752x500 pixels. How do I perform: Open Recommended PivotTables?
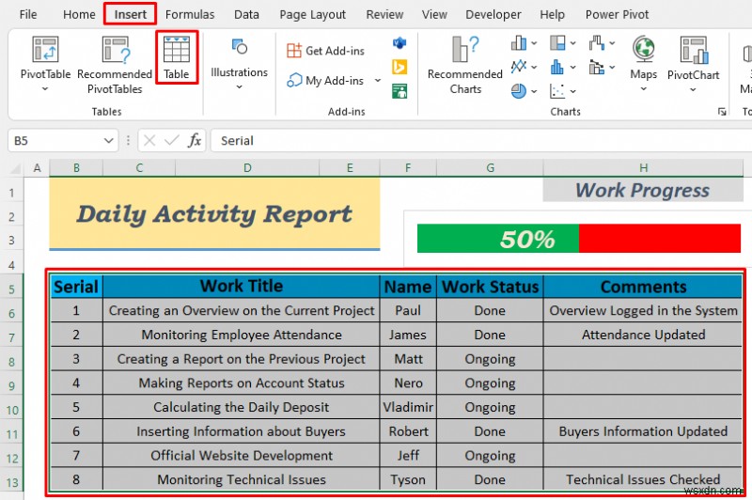[115, 65]
